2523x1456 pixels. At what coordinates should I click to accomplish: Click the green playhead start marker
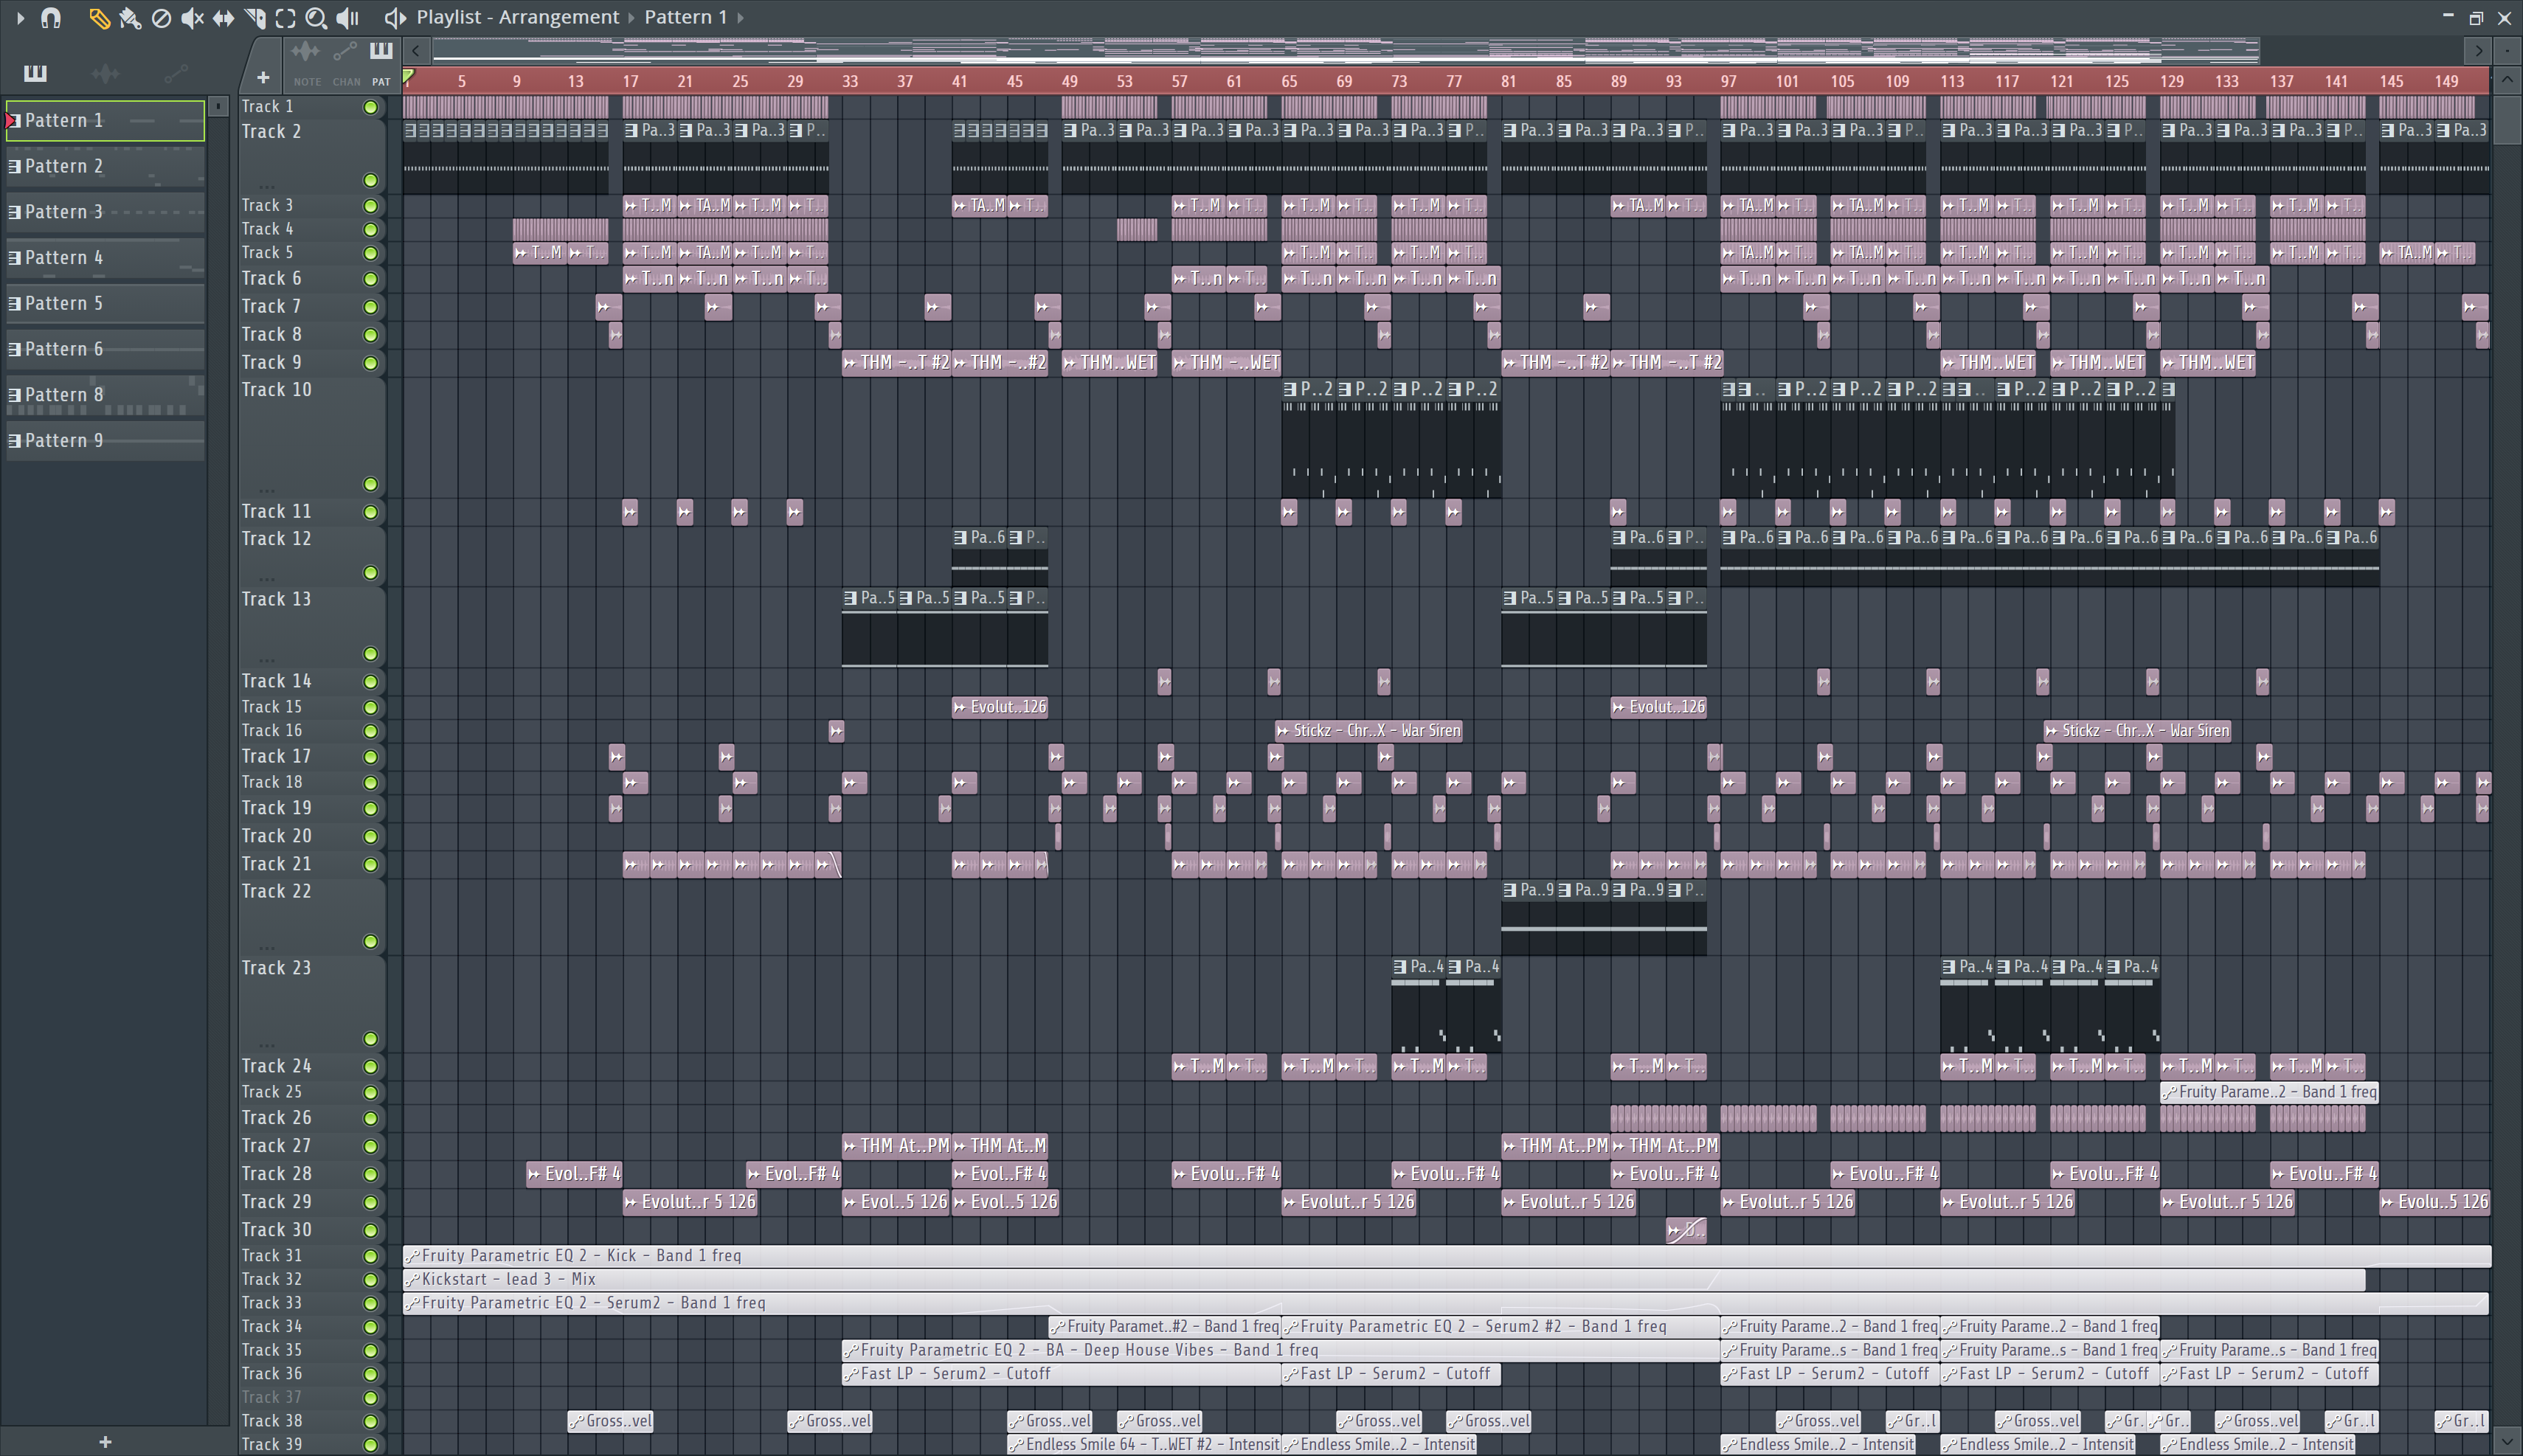point(408,76)
